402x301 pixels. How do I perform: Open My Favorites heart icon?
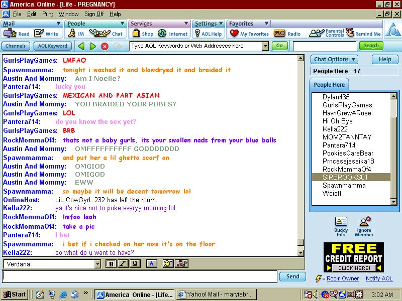[x=234, y=33]
